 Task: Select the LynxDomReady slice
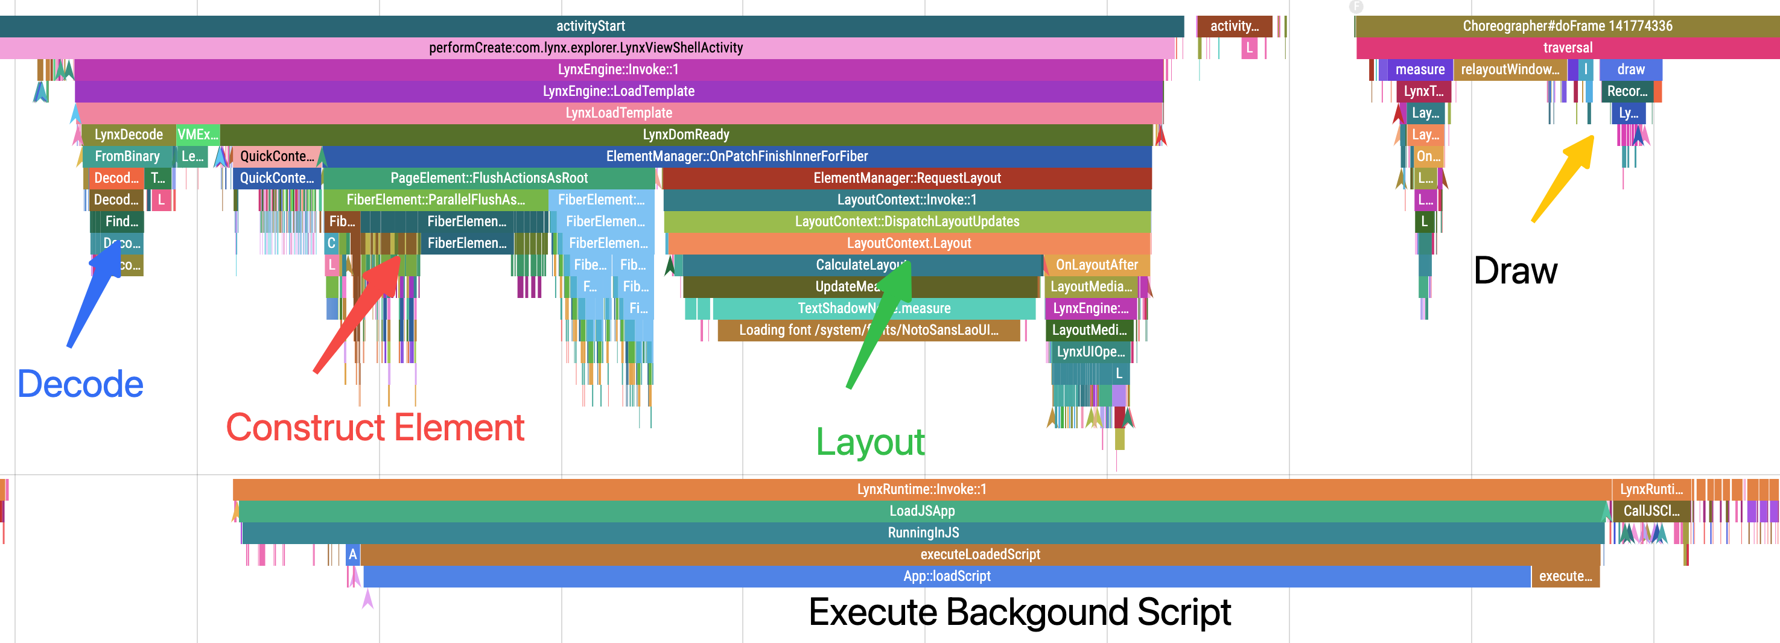[x=686, y=135]
